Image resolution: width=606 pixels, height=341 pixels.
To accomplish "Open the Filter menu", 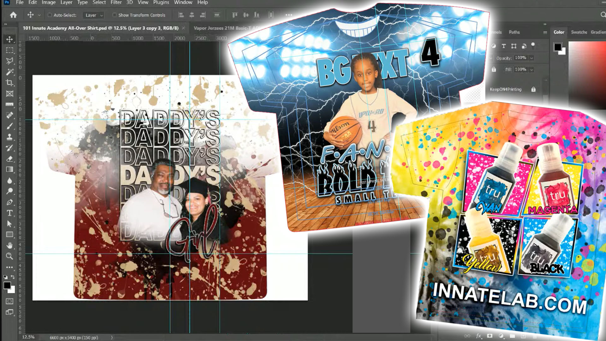I will [116, 3].
